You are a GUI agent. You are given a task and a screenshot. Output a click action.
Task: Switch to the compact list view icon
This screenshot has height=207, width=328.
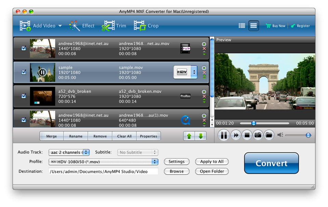(242, 26)
